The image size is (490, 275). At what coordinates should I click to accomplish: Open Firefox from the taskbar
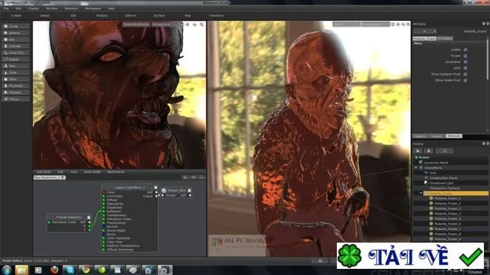(x=55, y=269)
